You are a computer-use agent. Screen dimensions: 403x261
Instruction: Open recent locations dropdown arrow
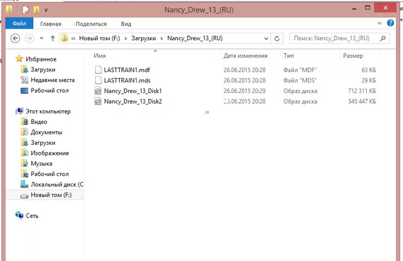click(41, 39)
